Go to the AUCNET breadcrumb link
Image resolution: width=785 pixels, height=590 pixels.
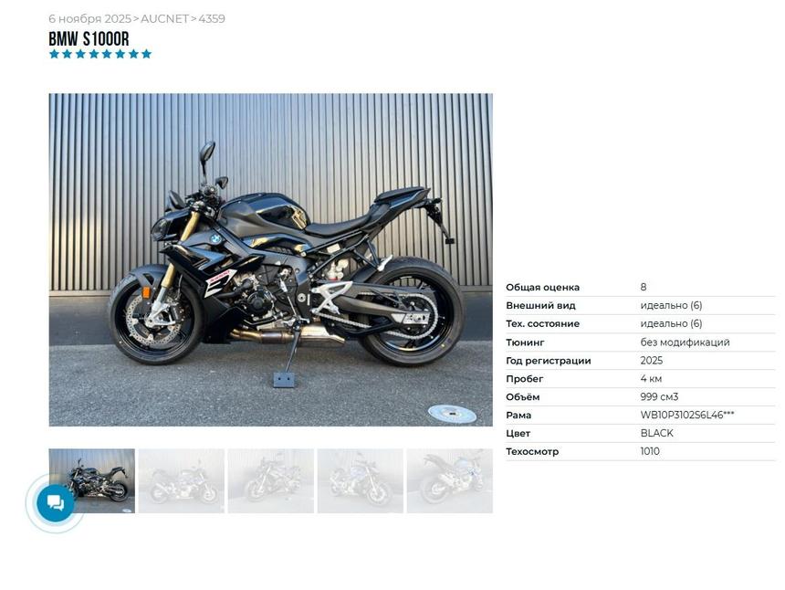pyautogui.click(x=164, y=18)
